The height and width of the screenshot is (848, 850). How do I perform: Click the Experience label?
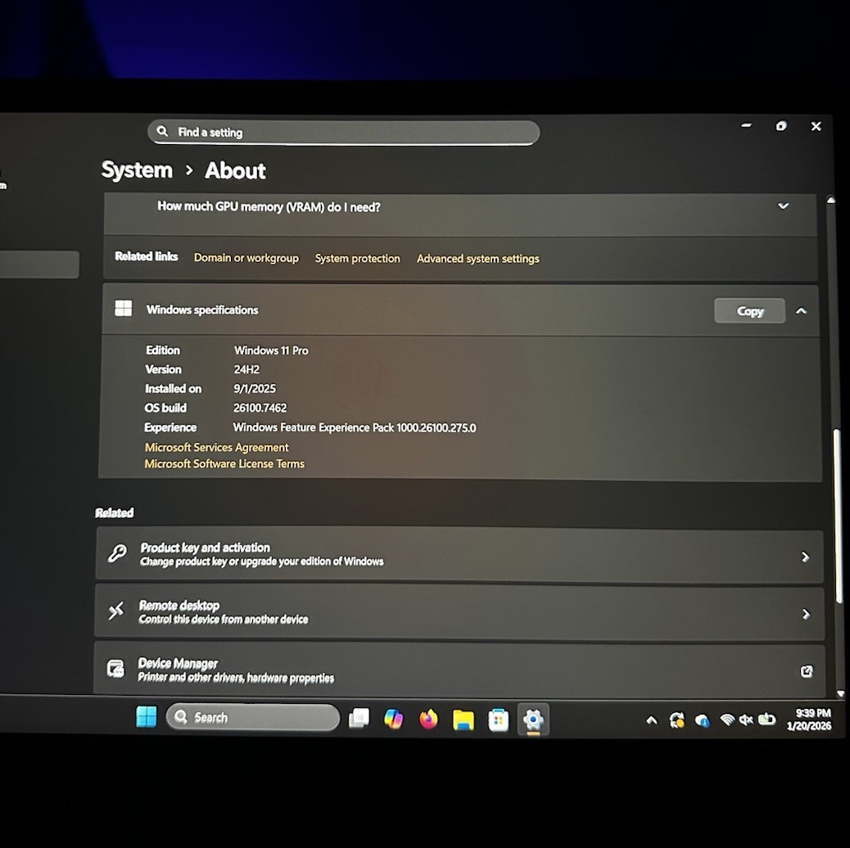pos(170,427)
